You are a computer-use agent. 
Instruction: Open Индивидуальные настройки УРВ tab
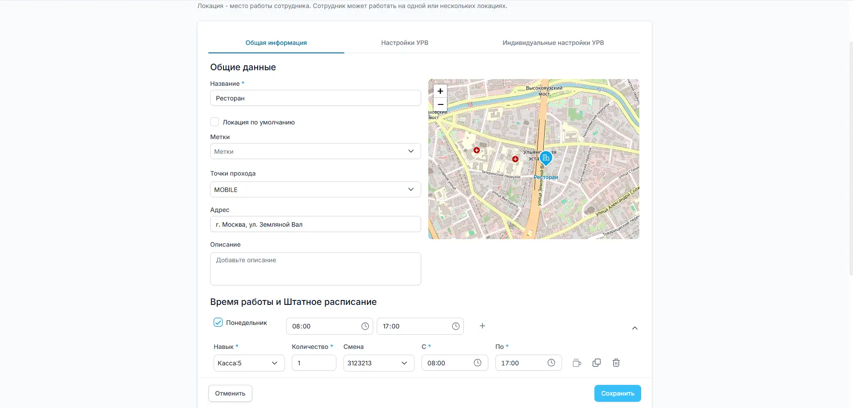[x=553, y=43]
